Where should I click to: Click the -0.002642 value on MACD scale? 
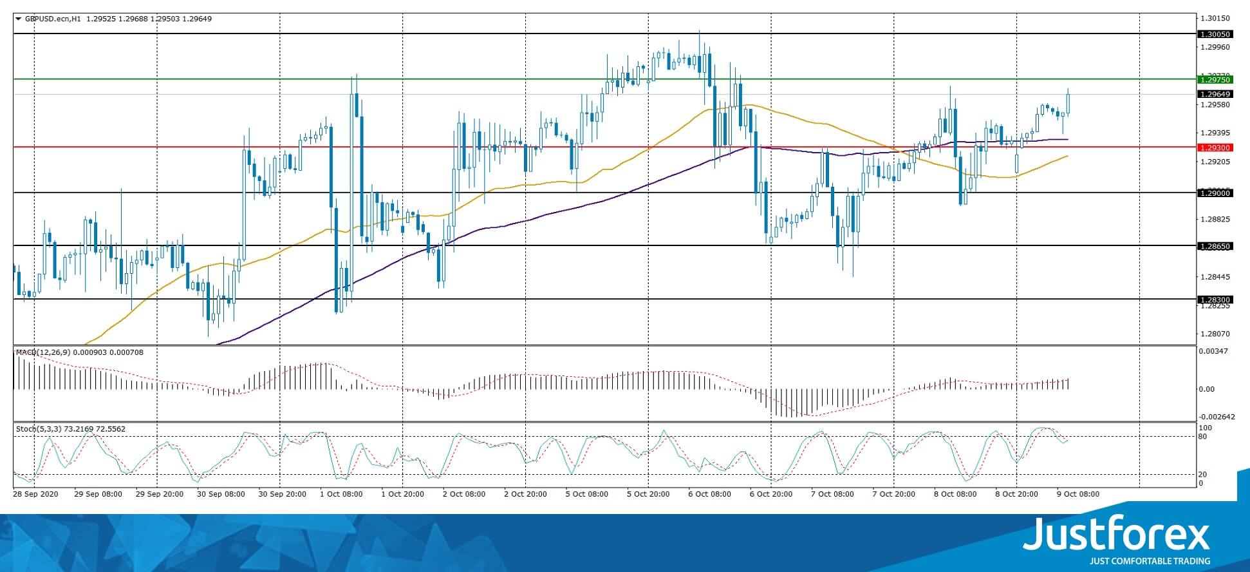[x=1215, y=417]
